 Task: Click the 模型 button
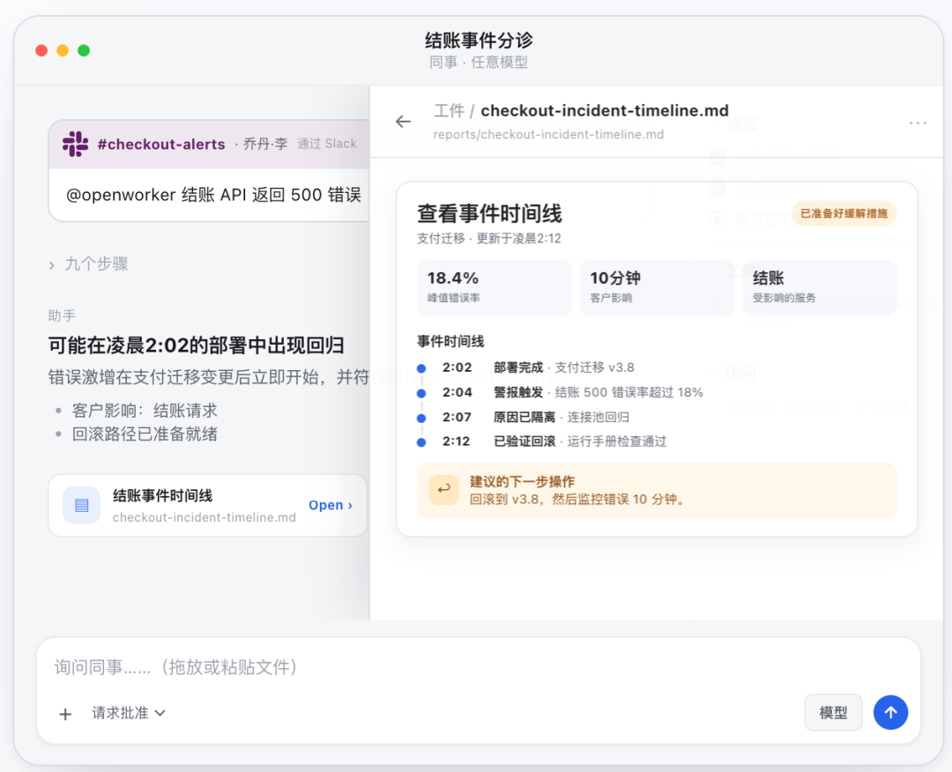click(x=833, y=713)
